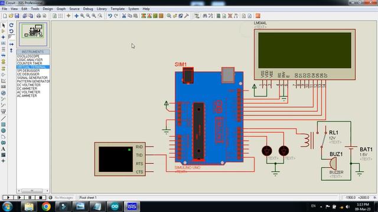The height and width of the screenshot is (212, 378).
Task: Click the ISIS taskbar button
Action: [132, 207]
